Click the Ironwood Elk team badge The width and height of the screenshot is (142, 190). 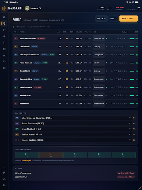(27, 8)
